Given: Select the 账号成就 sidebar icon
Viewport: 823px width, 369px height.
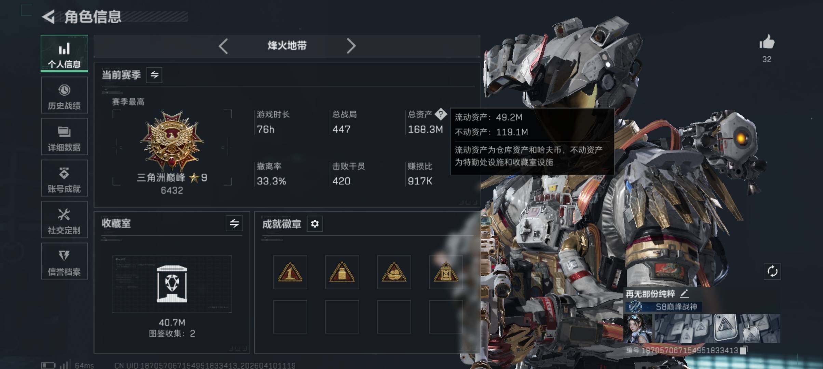Looking at the screenshot, I should (64, 178).
